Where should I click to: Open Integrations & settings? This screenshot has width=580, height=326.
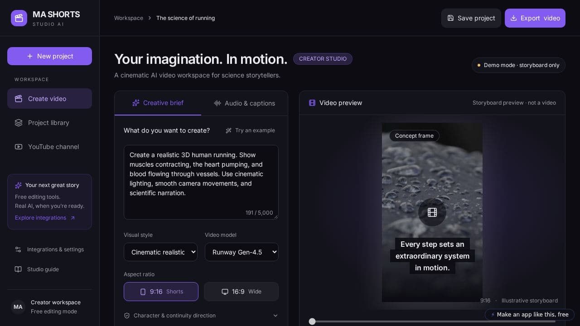[49, 249]
